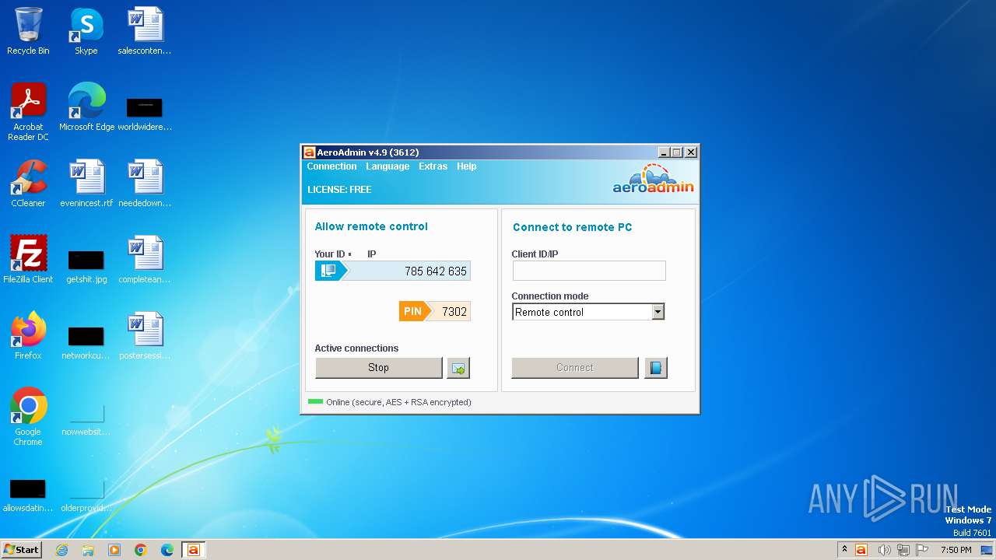The height and width of the screenshot is (560, 996).
Task: Minimize the AeroAdmin window
Action: pyautogui.click(x=664, y=152)
